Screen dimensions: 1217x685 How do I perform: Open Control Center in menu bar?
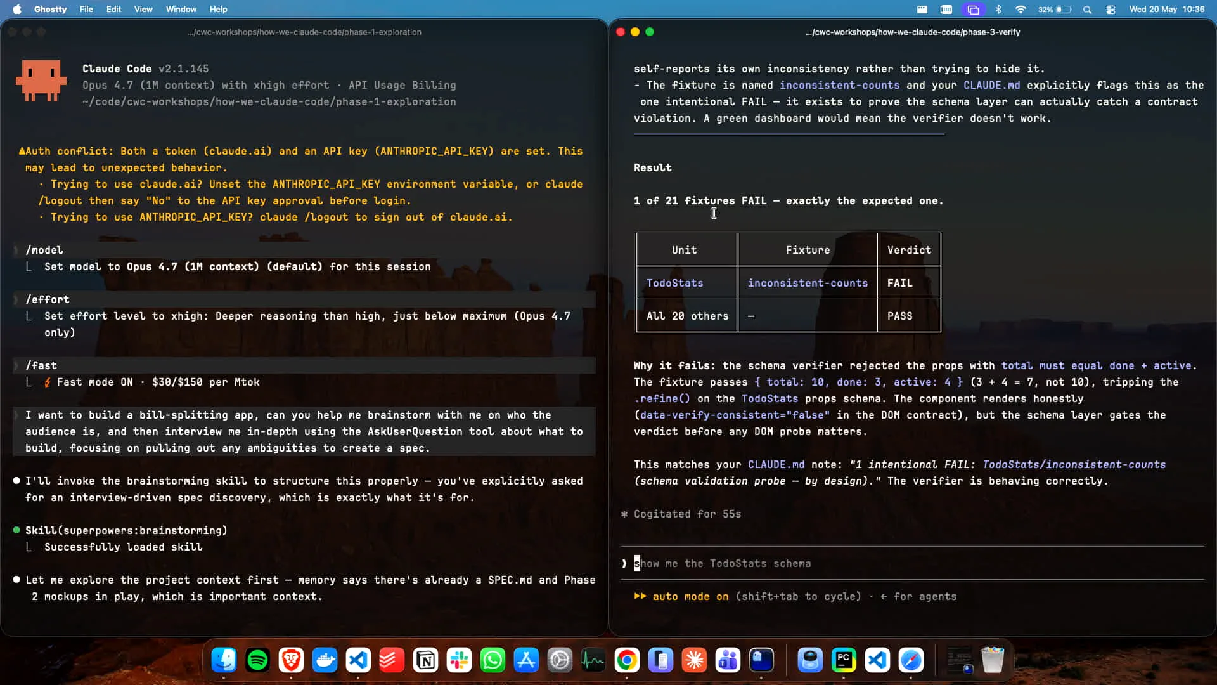tap(1111, 10)
